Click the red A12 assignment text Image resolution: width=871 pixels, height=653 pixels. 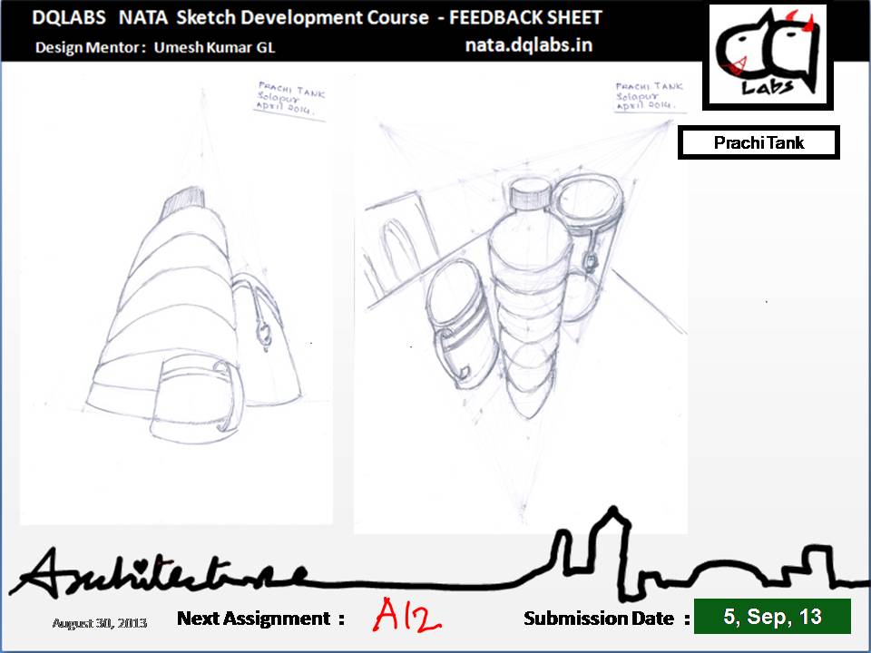click(x=406, y=615)
